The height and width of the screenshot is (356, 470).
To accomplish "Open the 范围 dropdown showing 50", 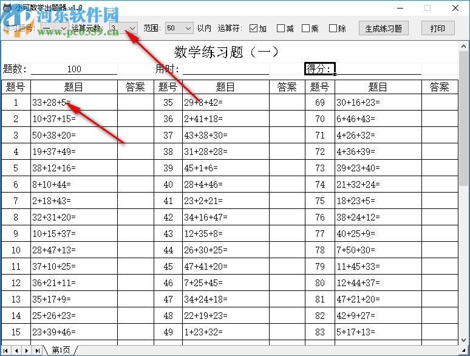I will (x=179, y=28).
